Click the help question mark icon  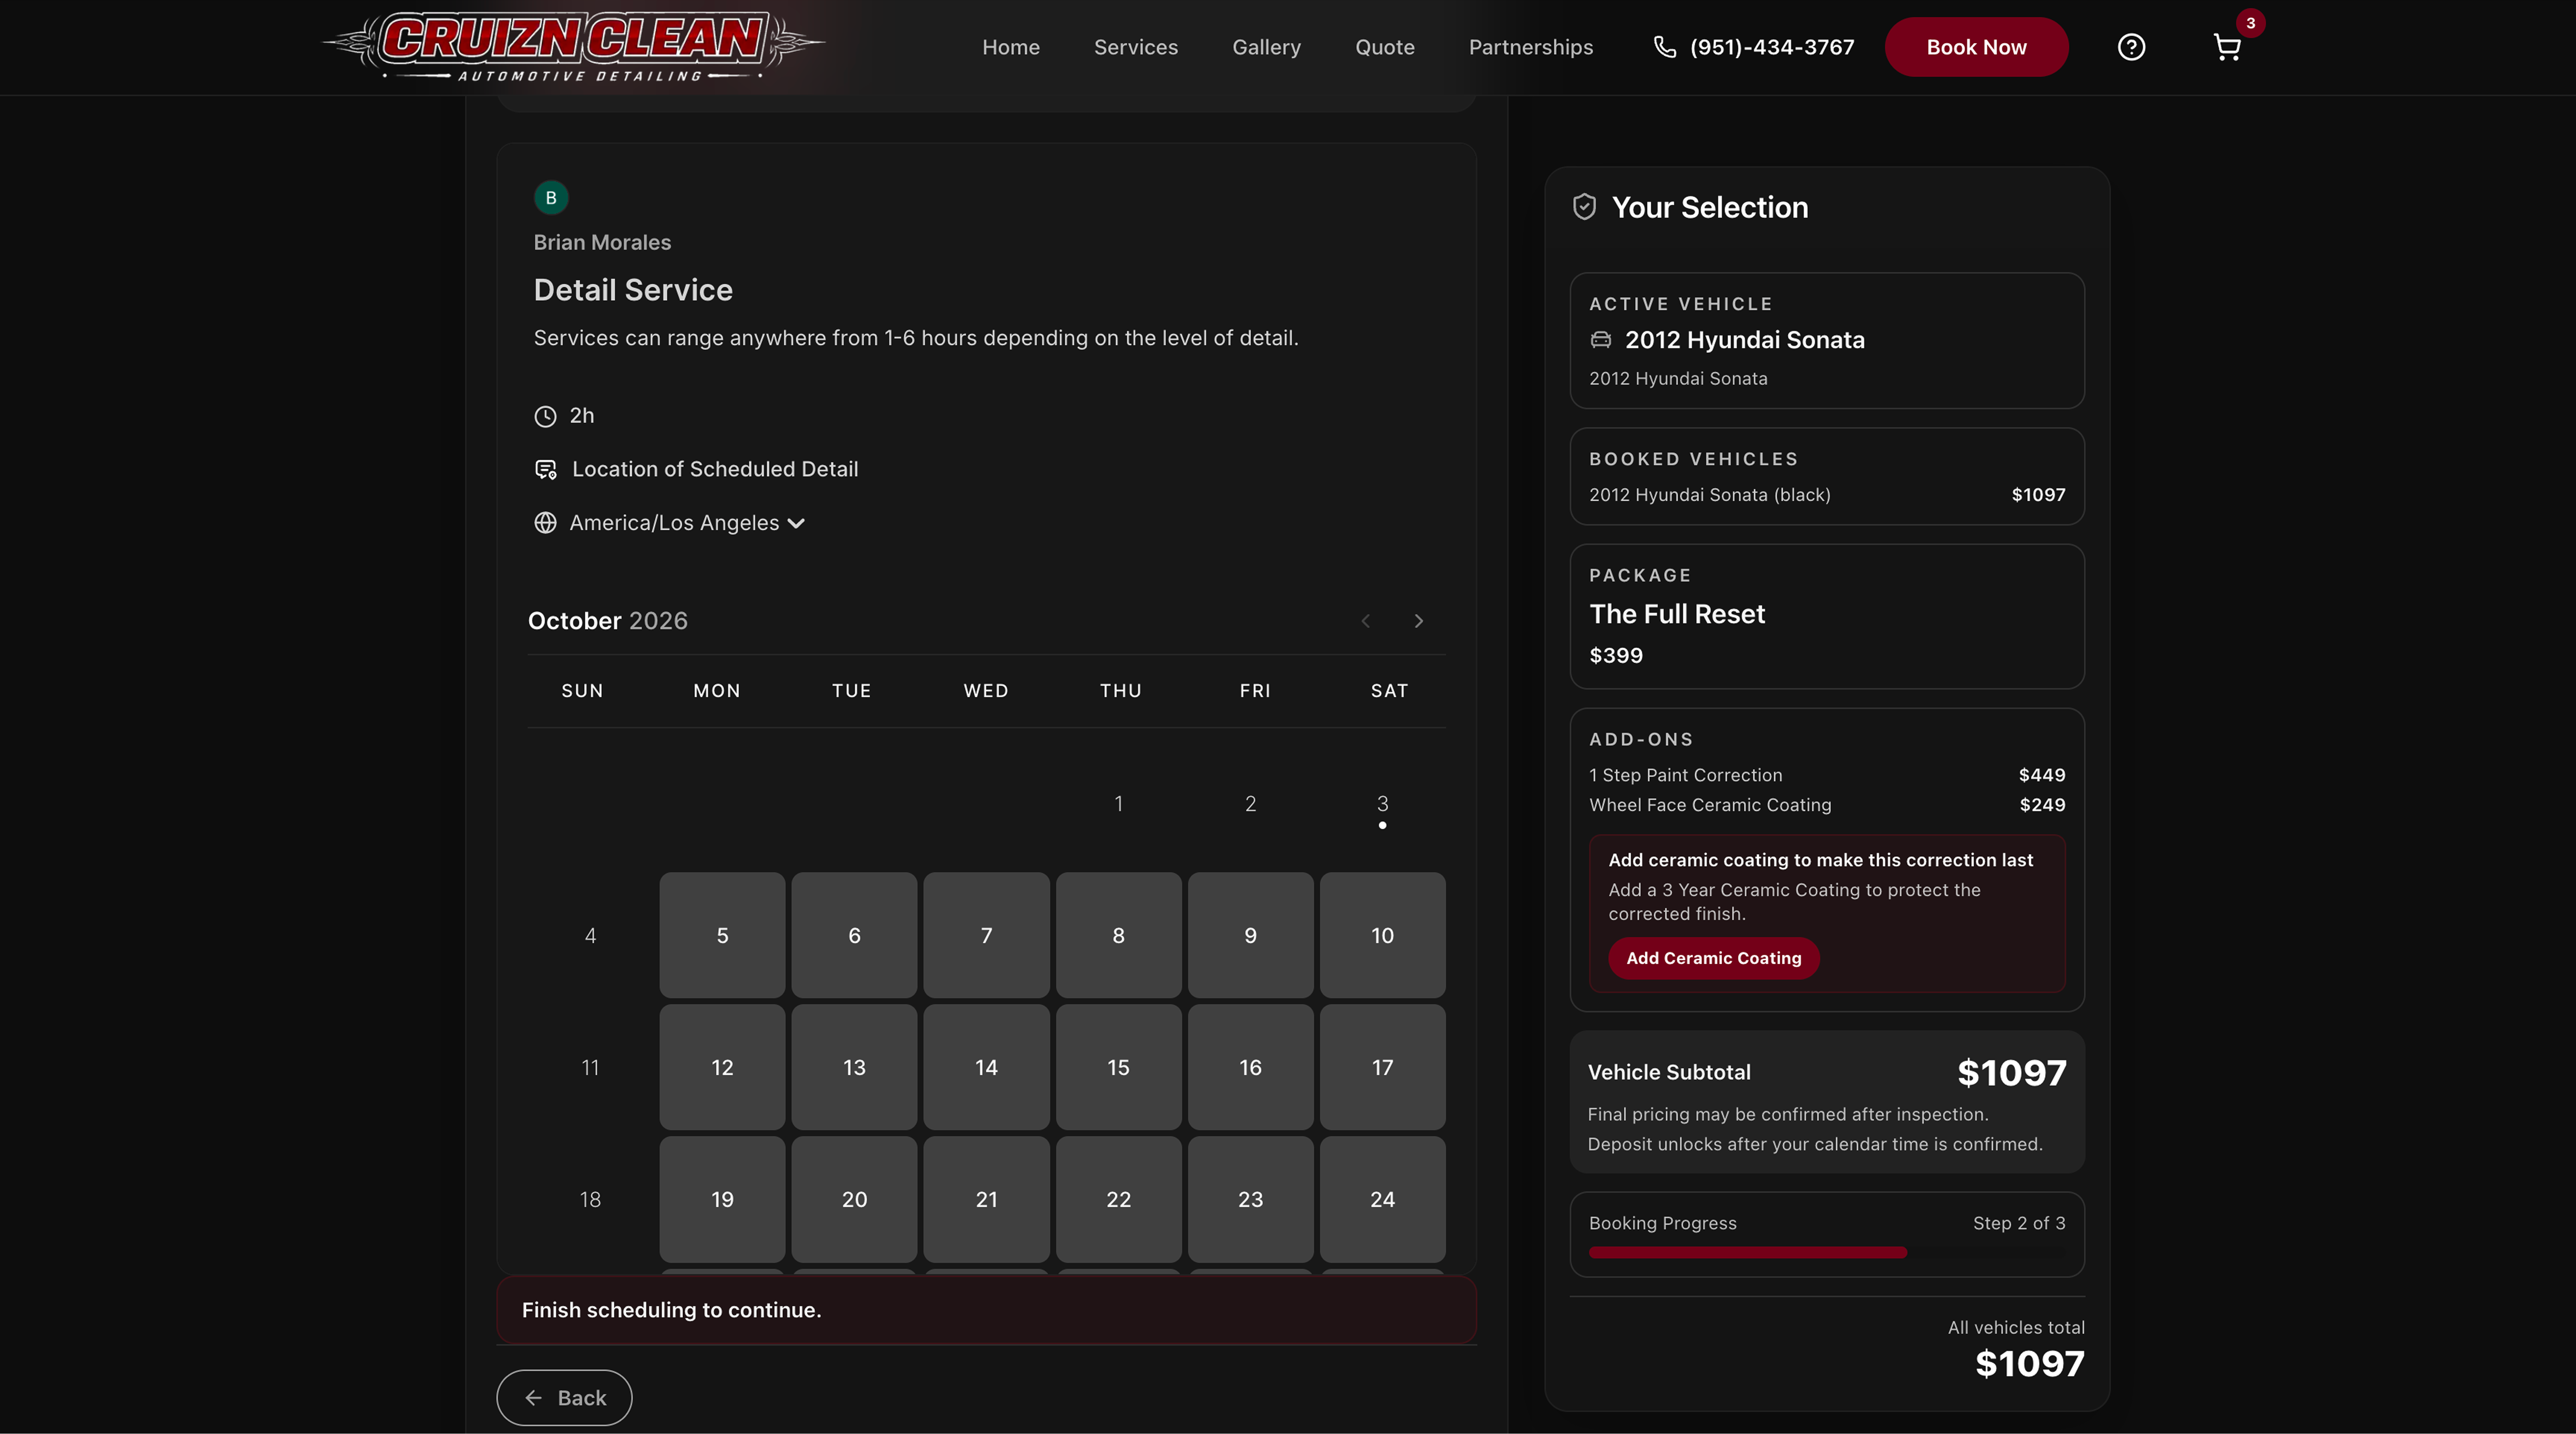pos(2131,47)
